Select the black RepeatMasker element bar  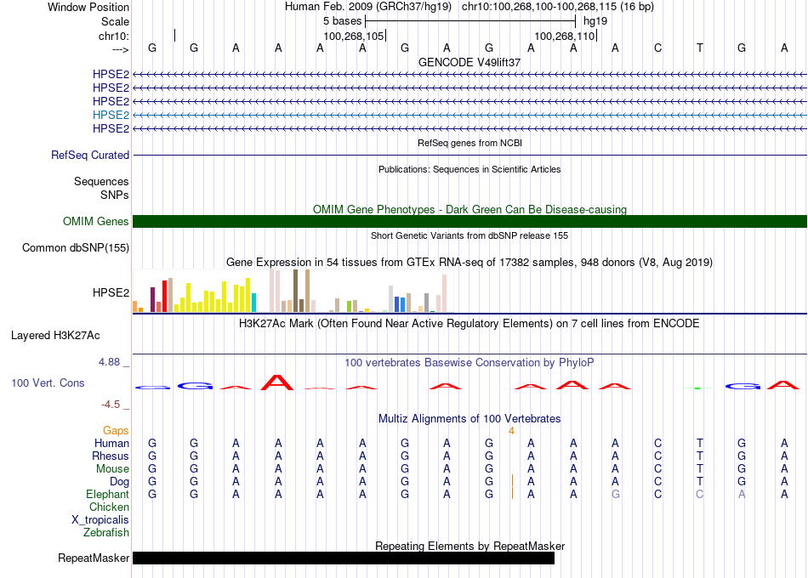click(344, 558)
